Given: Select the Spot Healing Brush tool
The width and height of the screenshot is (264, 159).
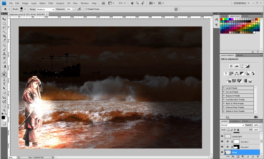Looking at the screenshot, I should coord(4,45).
